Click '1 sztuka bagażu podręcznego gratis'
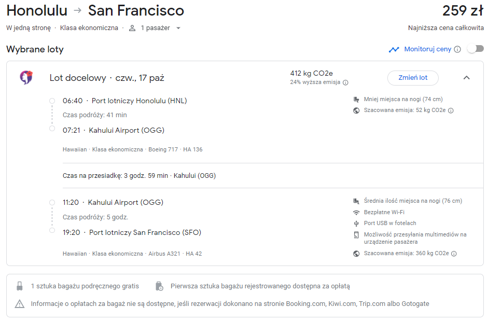This screenshot has width=489, height=321. (x=85, y=286)
